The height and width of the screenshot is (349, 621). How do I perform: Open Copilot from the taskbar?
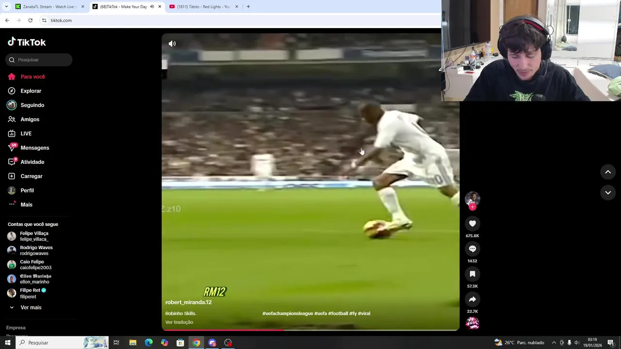pos(164,343)
